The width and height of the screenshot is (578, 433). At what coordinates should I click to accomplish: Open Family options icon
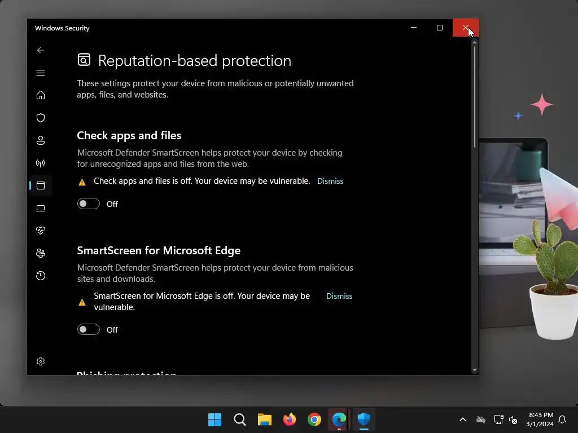click(41, 253)
